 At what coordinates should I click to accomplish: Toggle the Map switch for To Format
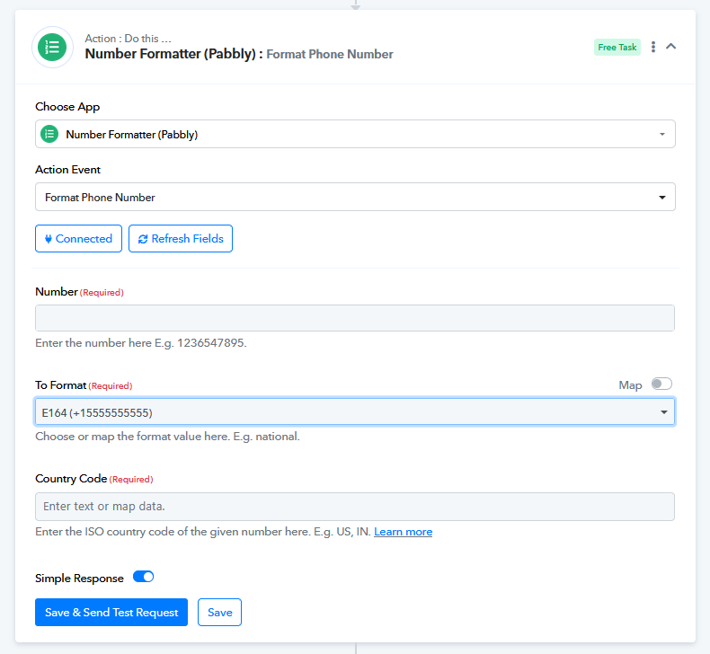tap(661, 384)
